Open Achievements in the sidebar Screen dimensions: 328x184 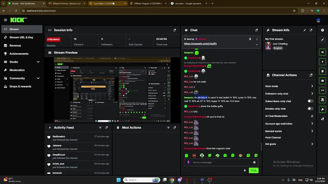[22, 54]
